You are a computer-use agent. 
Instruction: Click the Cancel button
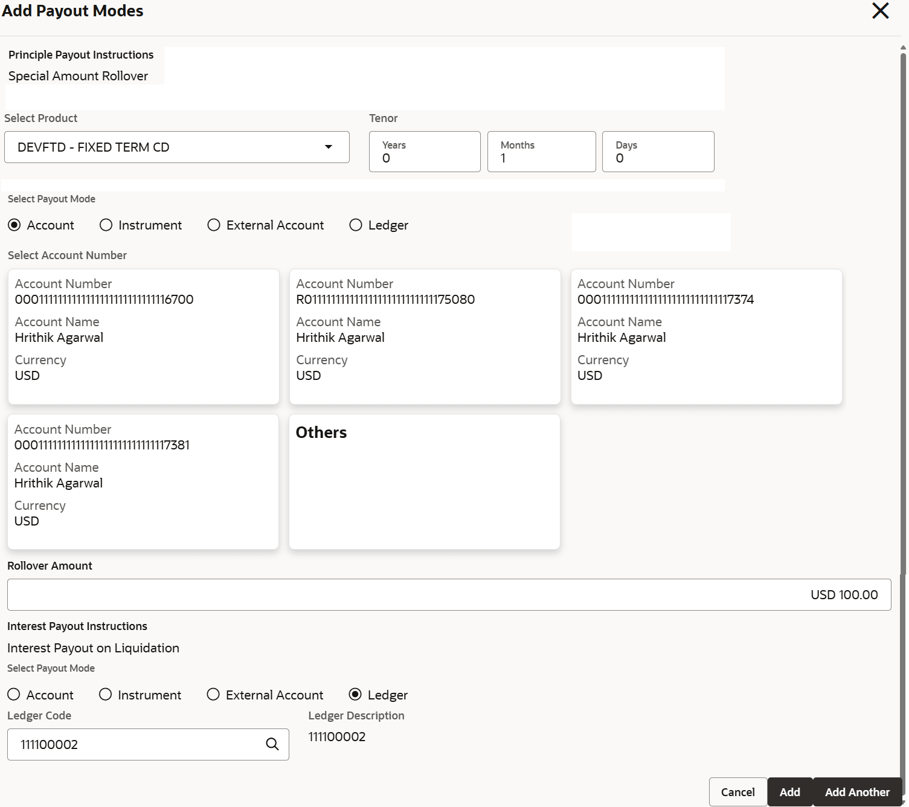pos(738,792)
